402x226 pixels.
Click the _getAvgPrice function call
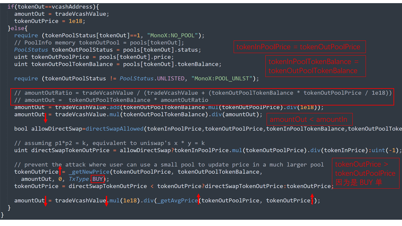click(177, 201)
